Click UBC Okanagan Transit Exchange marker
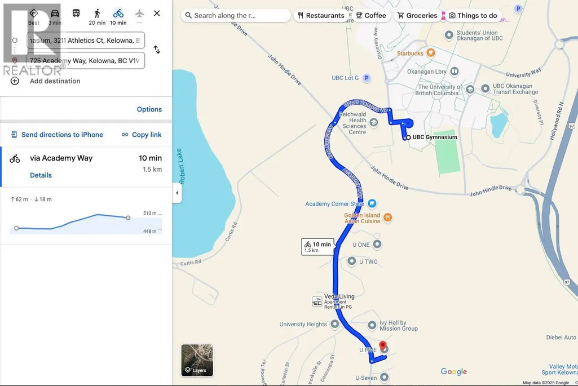Image resolution: width=578 pixels, height=386 pixels. pos(485,88)
